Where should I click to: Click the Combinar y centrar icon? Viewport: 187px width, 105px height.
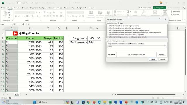point(61,16)
